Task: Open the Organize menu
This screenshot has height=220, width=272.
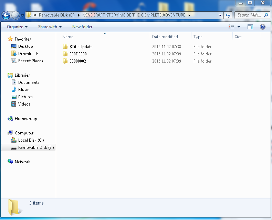Action: [17, 27]
